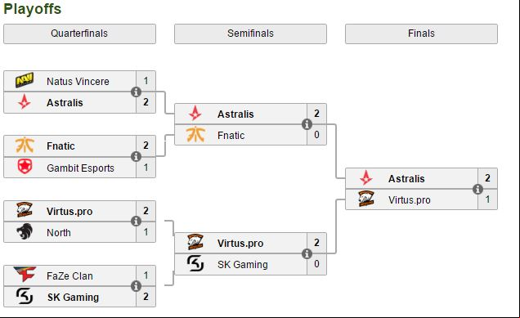Open info icon for Virtus.pro vs SK semifinal

point(307,253)
